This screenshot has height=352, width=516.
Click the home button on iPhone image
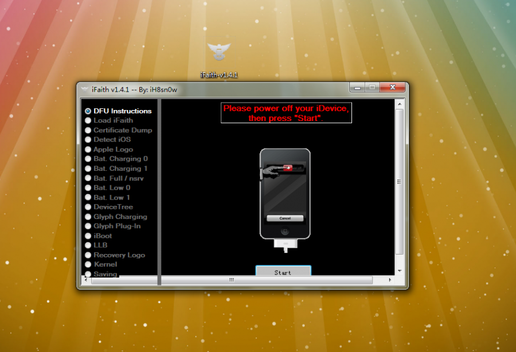pos(285,231)
